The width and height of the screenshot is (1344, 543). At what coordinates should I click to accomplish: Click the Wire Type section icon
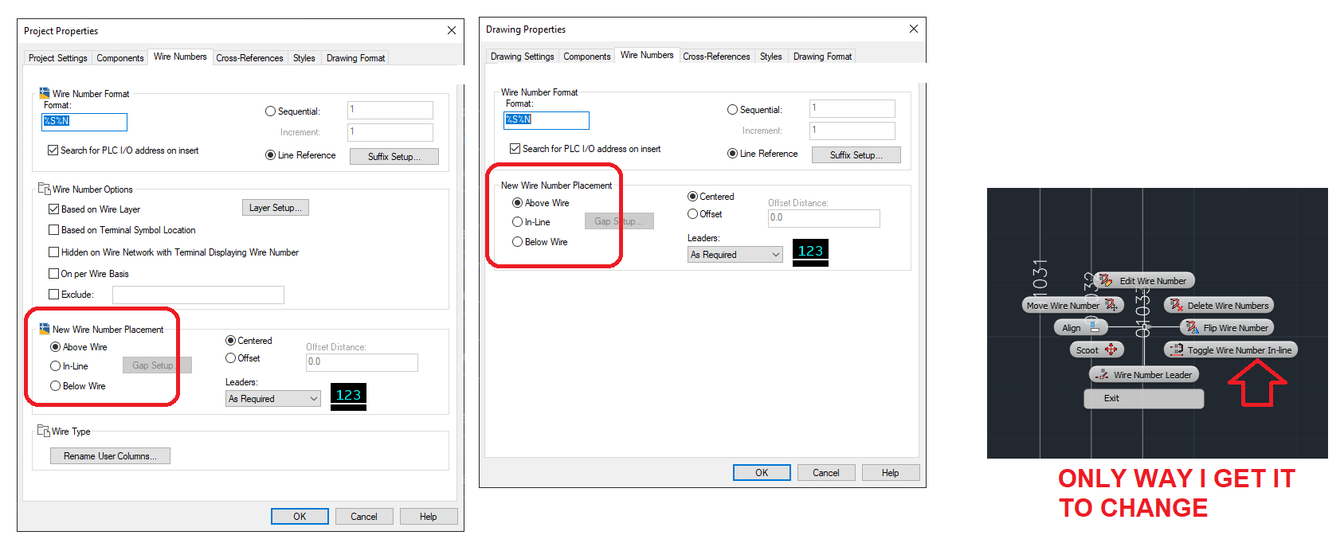coord(44,431)
